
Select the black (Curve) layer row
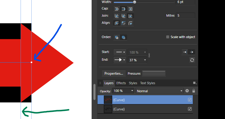[145, 109]
